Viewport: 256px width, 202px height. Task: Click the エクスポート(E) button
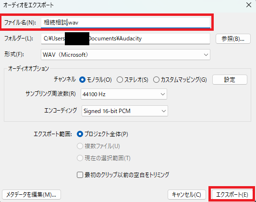(x=232, y=194)
